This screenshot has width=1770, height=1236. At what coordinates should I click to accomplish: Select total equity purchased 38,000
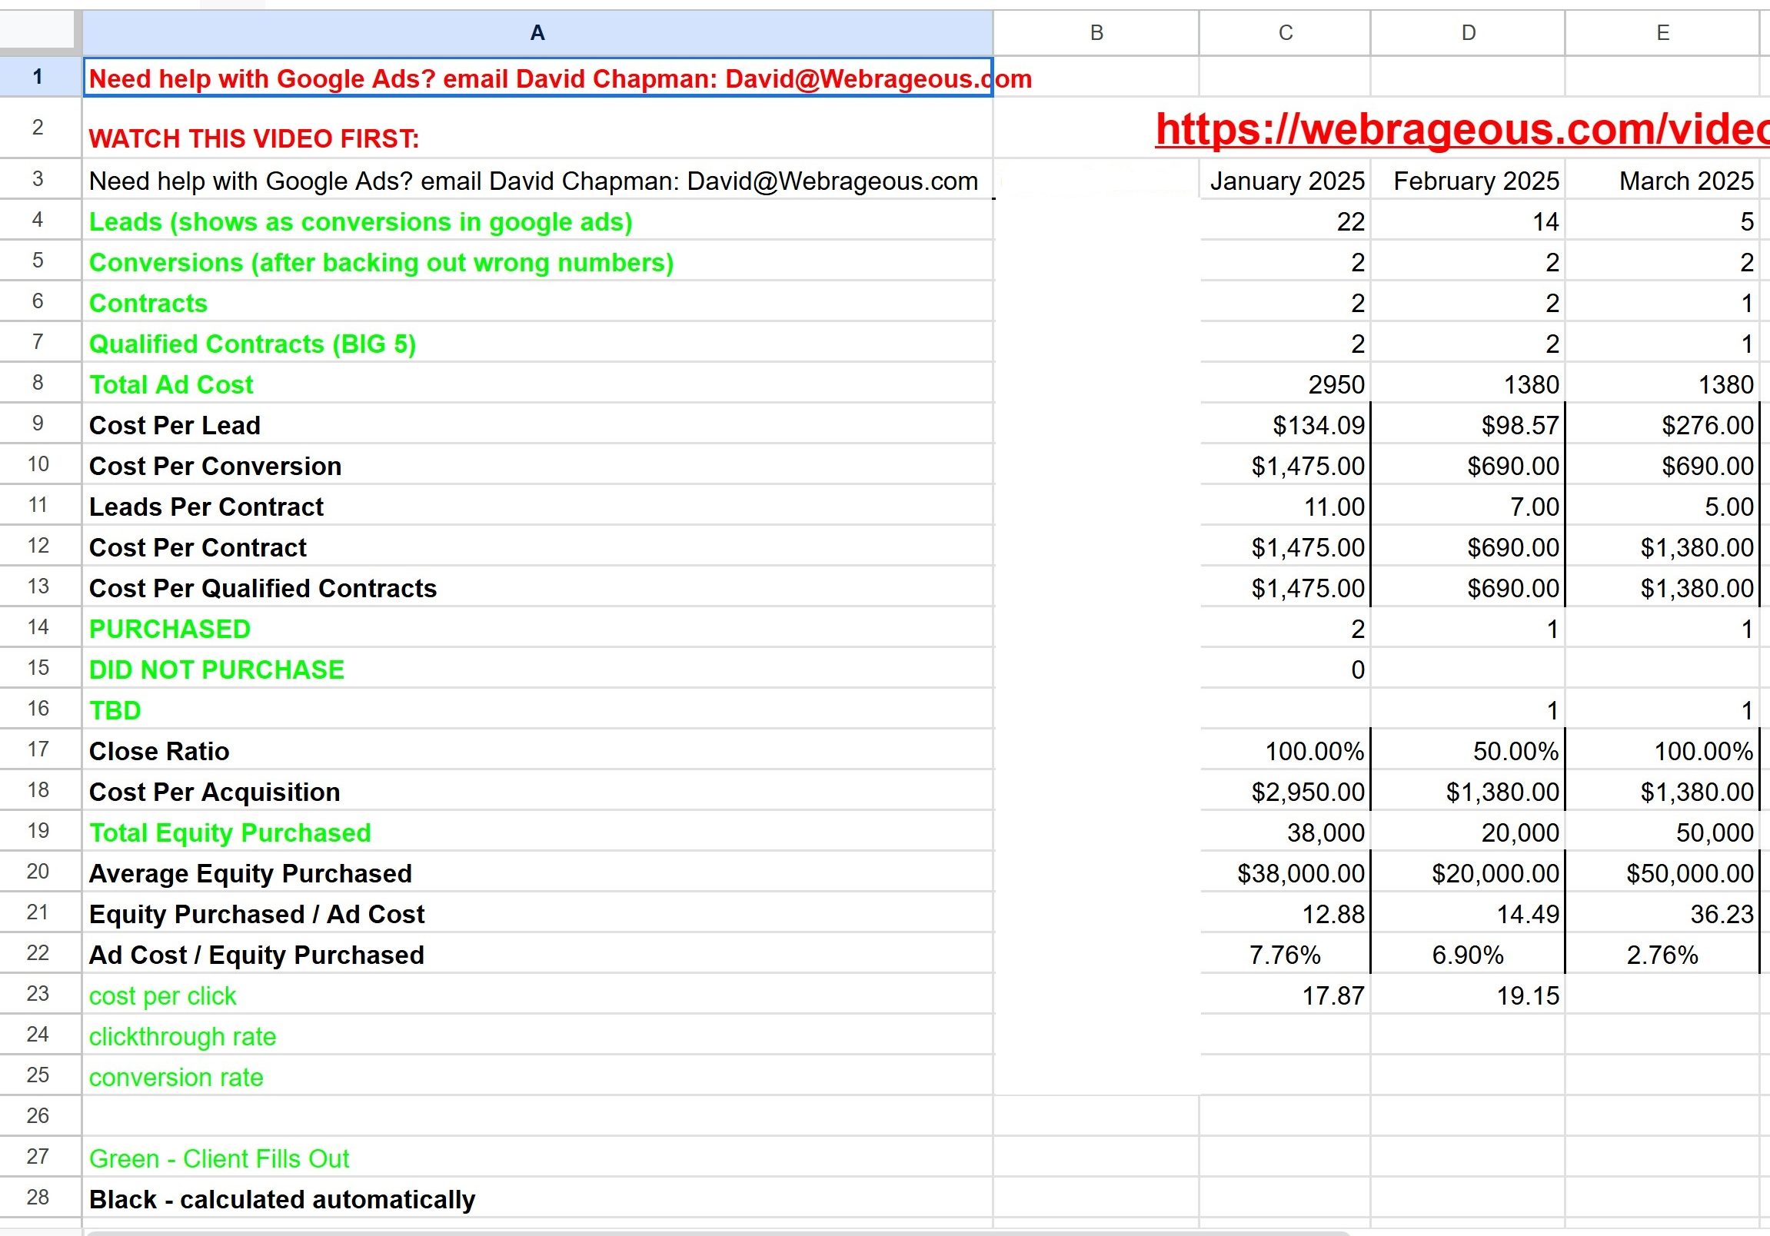(x=1285, y=832)
